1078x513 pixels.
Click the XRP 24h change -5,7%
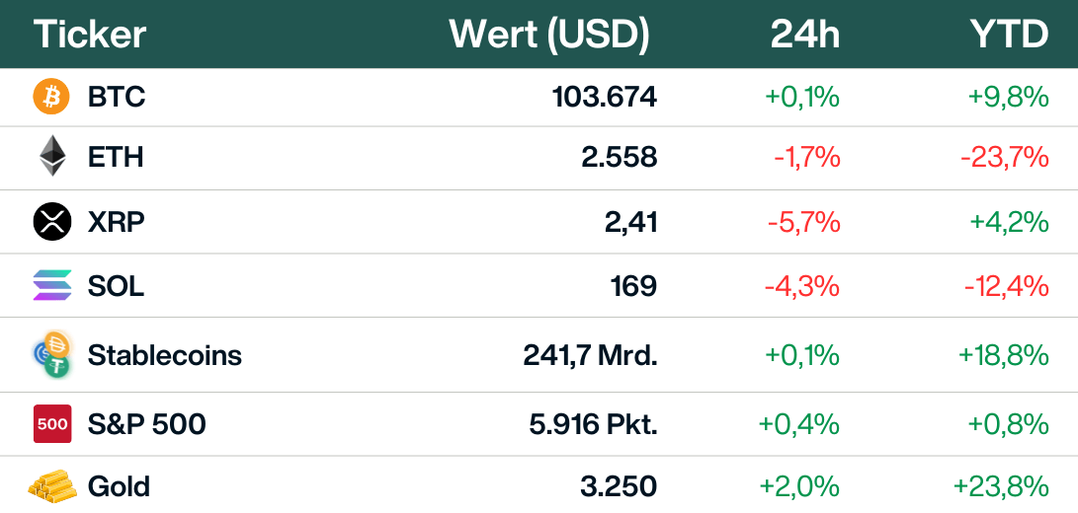click(803, 222)
